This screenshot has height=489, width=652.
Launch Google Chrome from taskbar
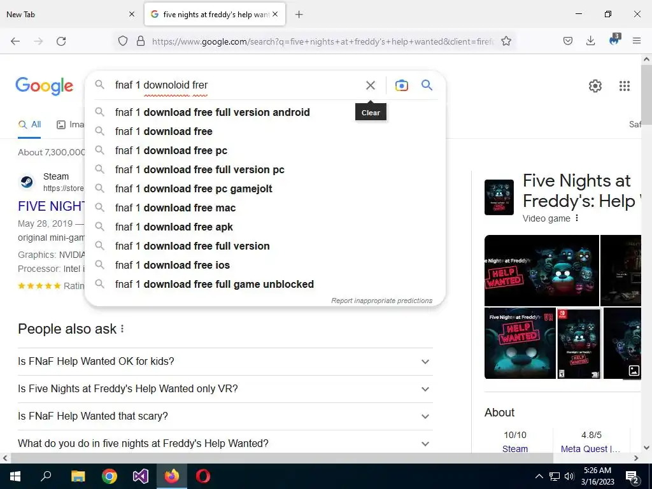(x=110, y=476)
